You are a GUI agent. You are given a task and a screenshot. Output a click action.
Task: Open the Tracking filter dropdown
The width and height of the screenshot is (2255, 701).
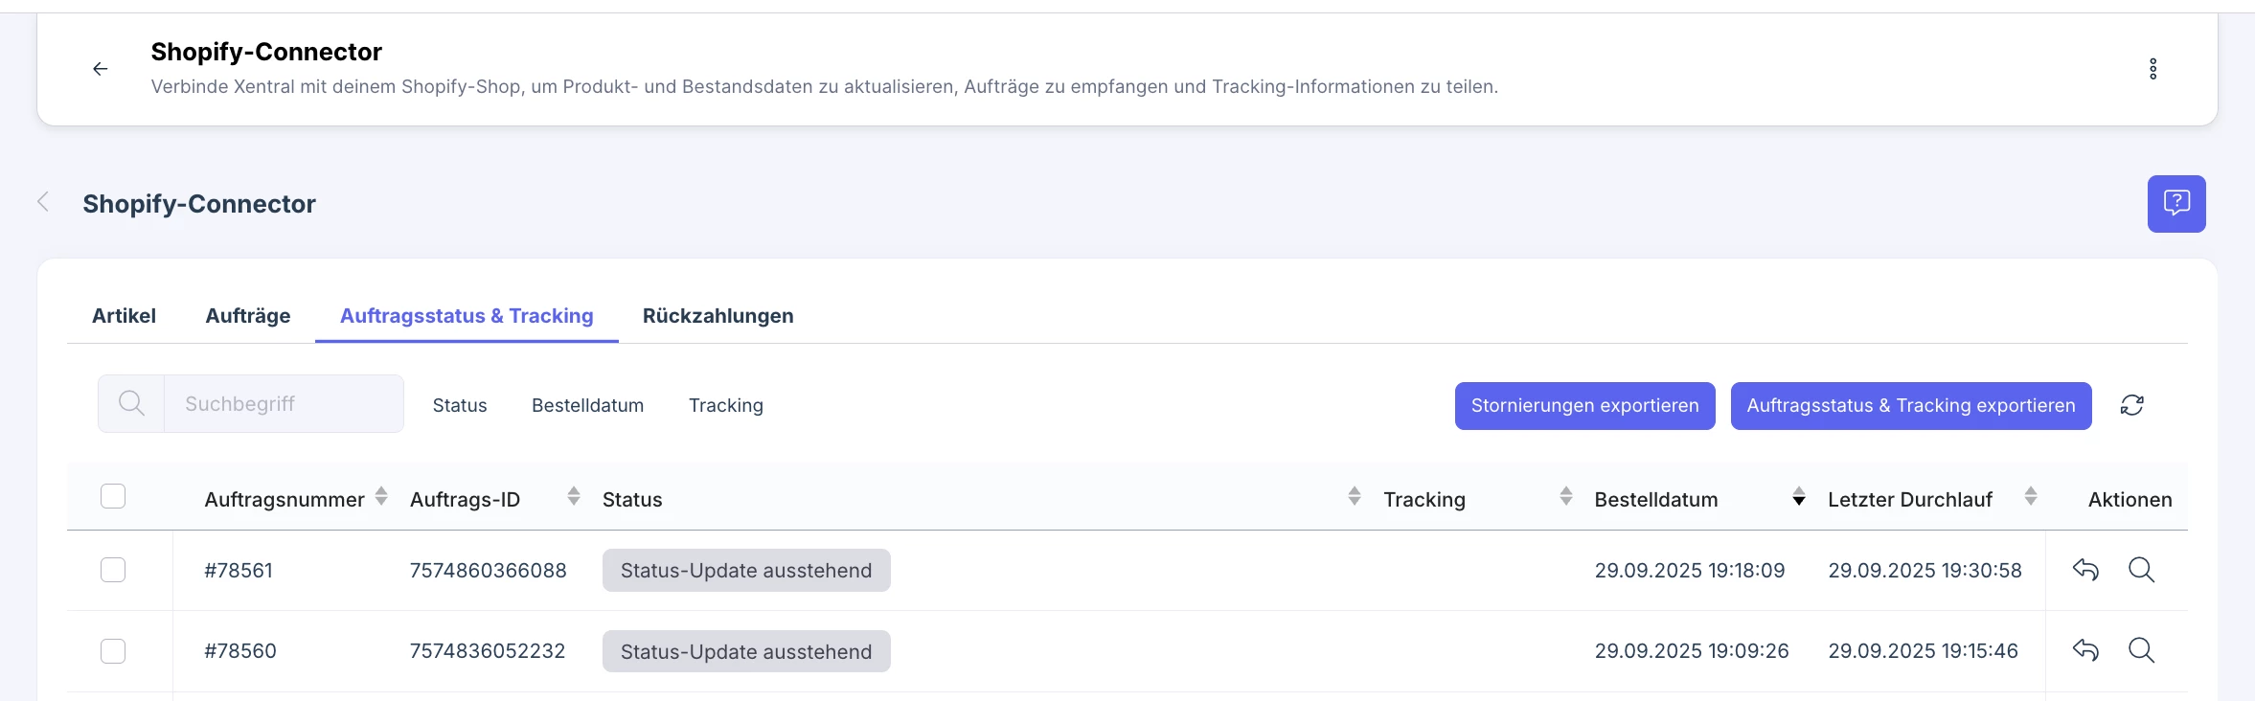[726, 405]
